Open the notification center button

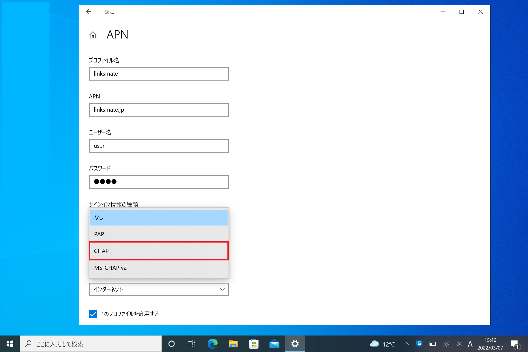tap(515, 344)
